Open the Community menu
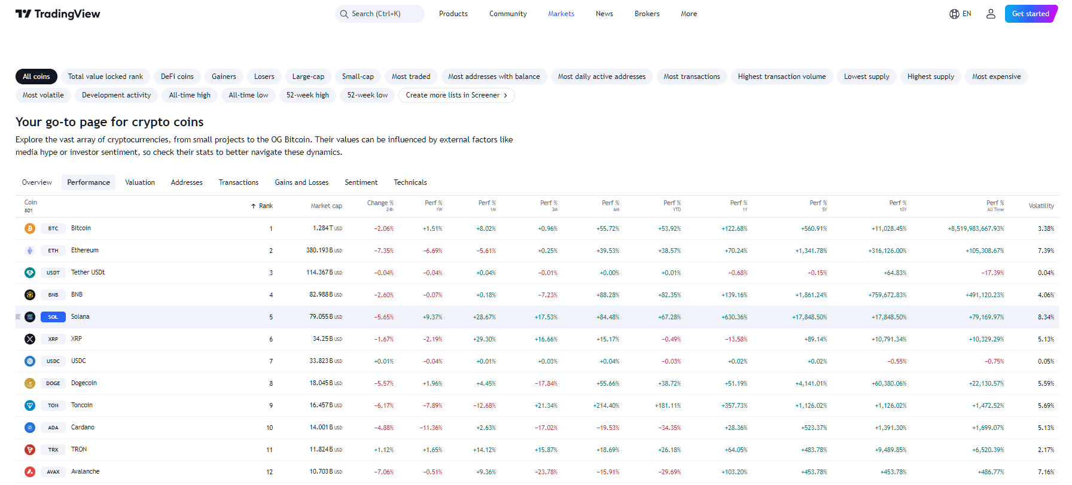 click(508, 14)
